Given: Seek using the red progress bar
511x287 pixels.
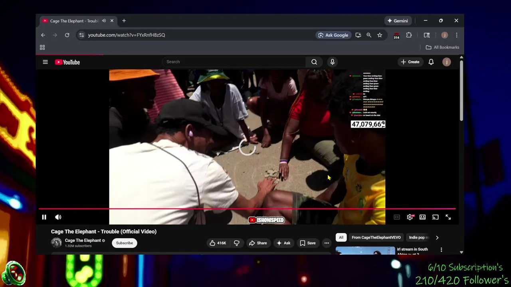Looking at the screenshot, I should coord(247,208).
